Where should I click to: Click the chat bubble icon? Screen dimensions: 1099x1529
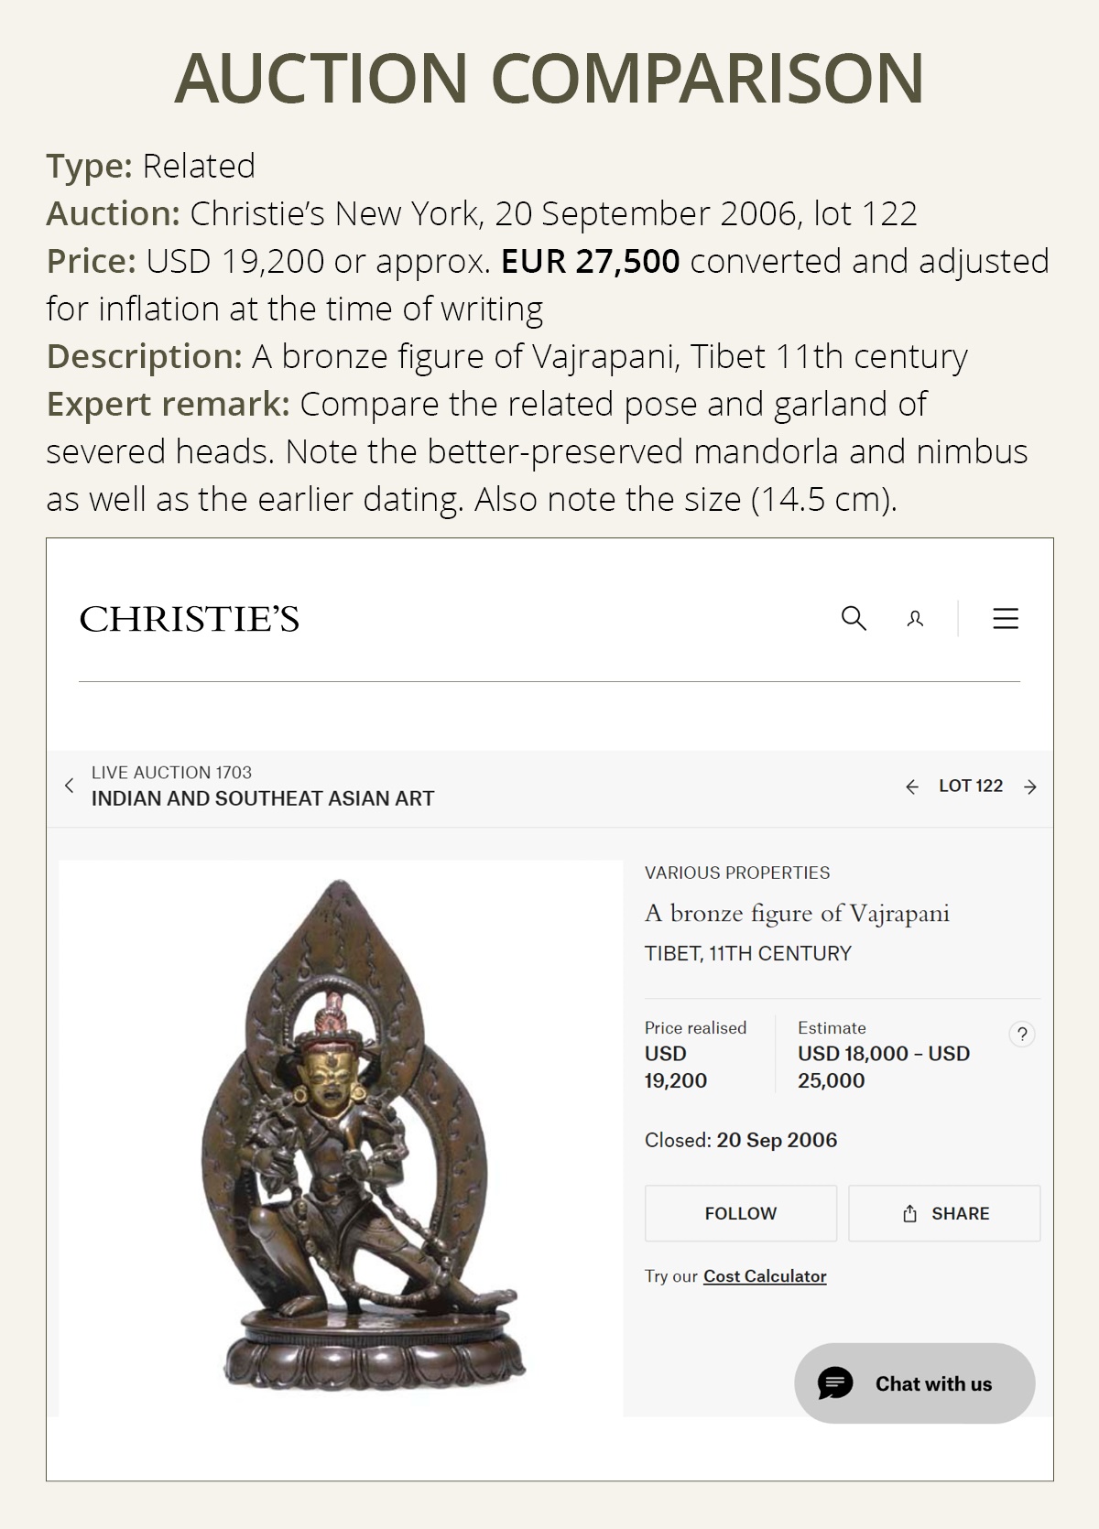pos(835,1383)
